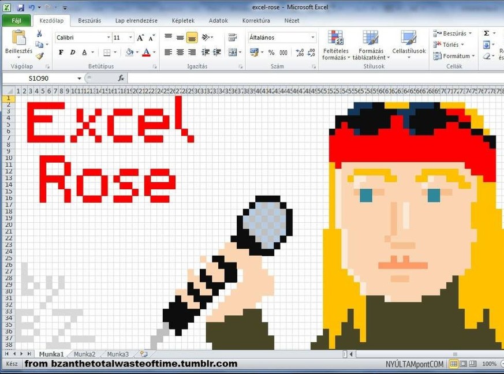The image size is (504, 374).
Task: Select the Format Painter brush icon
Action: tap(39, 56)
